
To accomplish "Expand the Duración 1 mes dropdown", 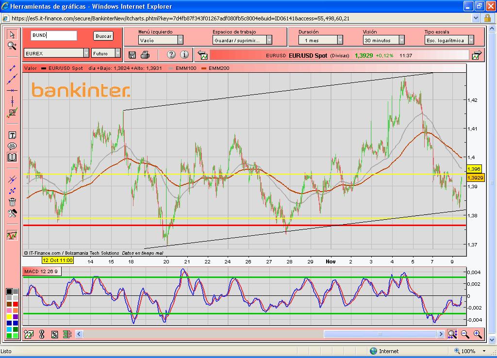I will click(x=340, y=40).
